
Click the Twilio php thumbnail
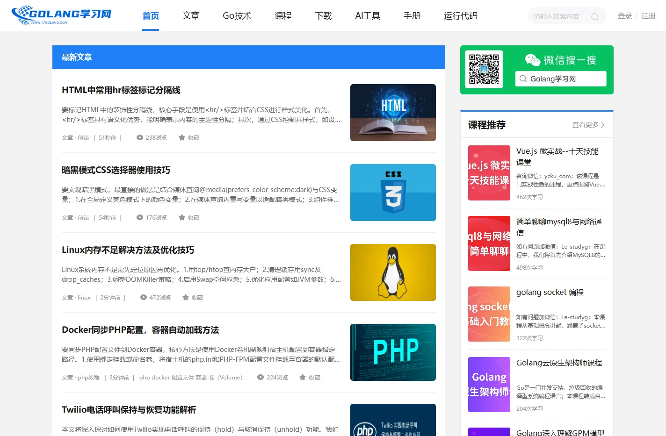[x=393, y=420]
